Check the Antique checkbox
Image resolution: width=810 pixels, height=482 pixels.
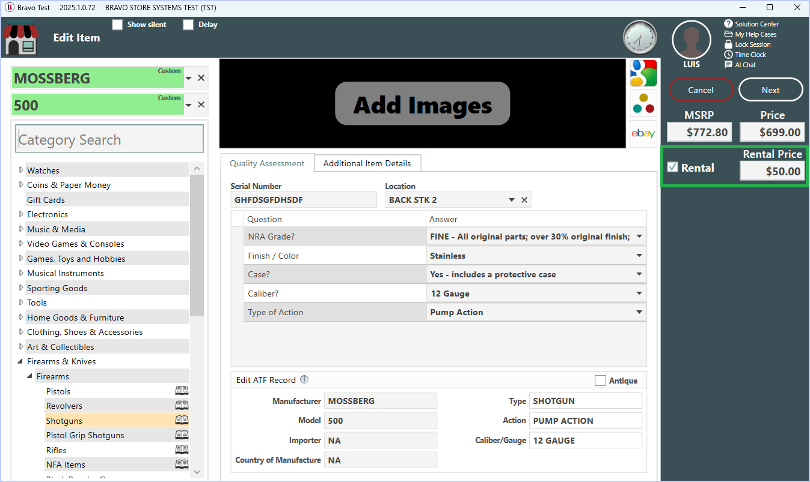click(x=600, y=381)
